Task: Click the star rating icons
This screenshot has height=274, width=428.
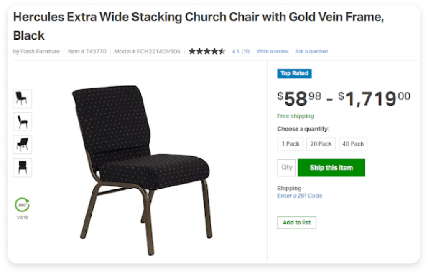Action: (206, 51)
